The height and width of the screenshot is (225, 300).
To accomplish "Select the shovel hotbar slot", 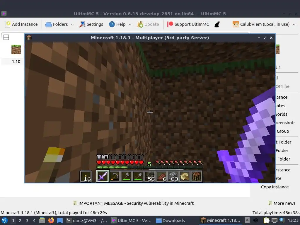I will [x=138, y=176].
